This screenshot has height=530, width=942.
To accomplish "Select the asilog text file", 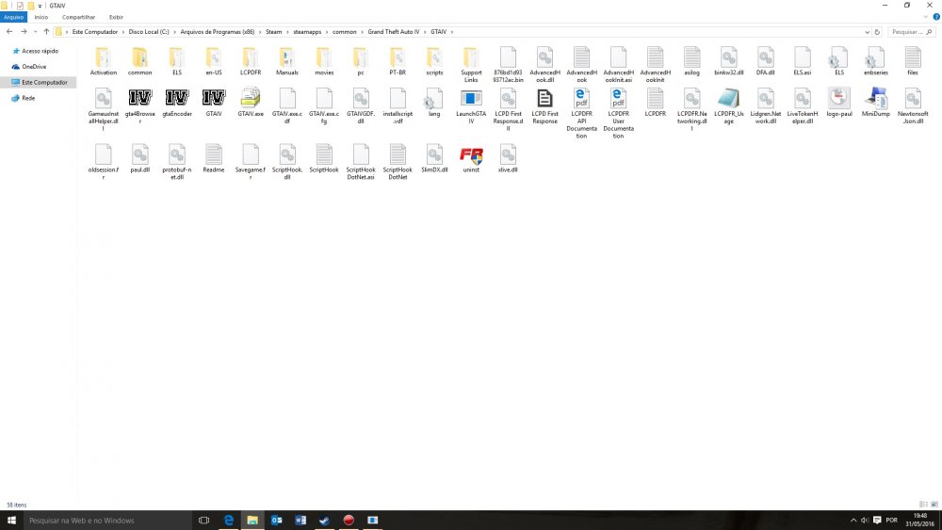I will (x=692, y=61).
